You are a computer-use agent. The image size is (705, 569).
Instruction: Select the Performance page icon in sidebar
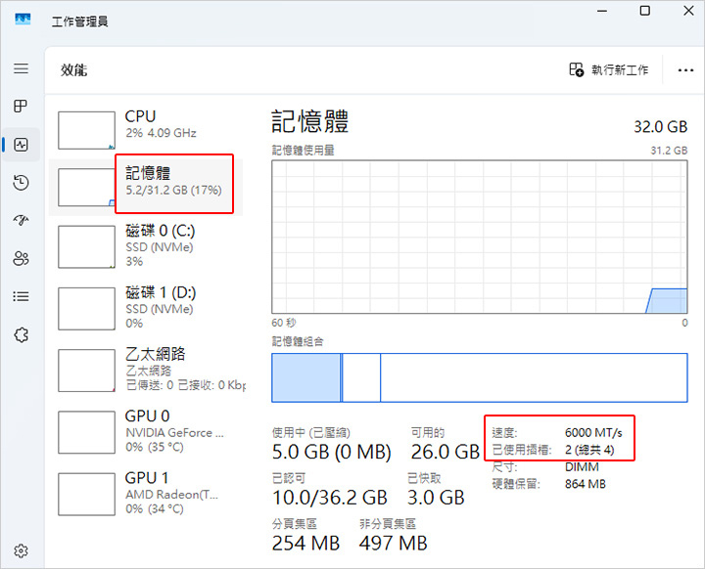21,145
